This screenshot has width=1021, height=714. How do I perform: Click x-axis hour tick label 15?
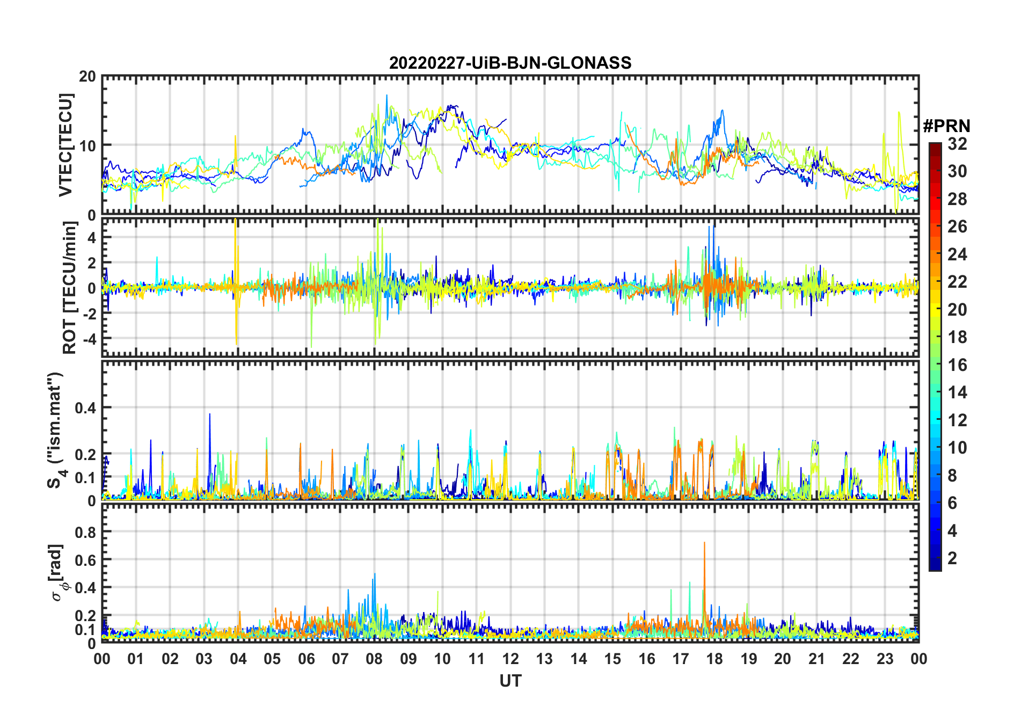coord(612,659)
